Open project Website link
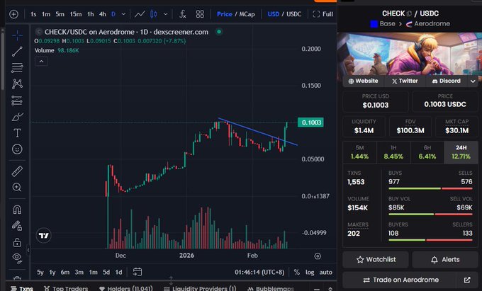 coord(364,81)
